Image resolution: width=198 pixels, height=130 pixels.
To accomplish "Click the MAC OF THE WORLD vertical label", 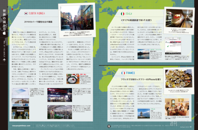I will click(4, 49).
